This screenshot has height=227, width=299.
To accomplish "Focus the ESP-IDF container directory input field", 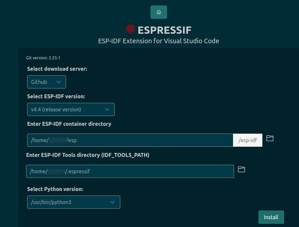I will click(x=130, y=140).
